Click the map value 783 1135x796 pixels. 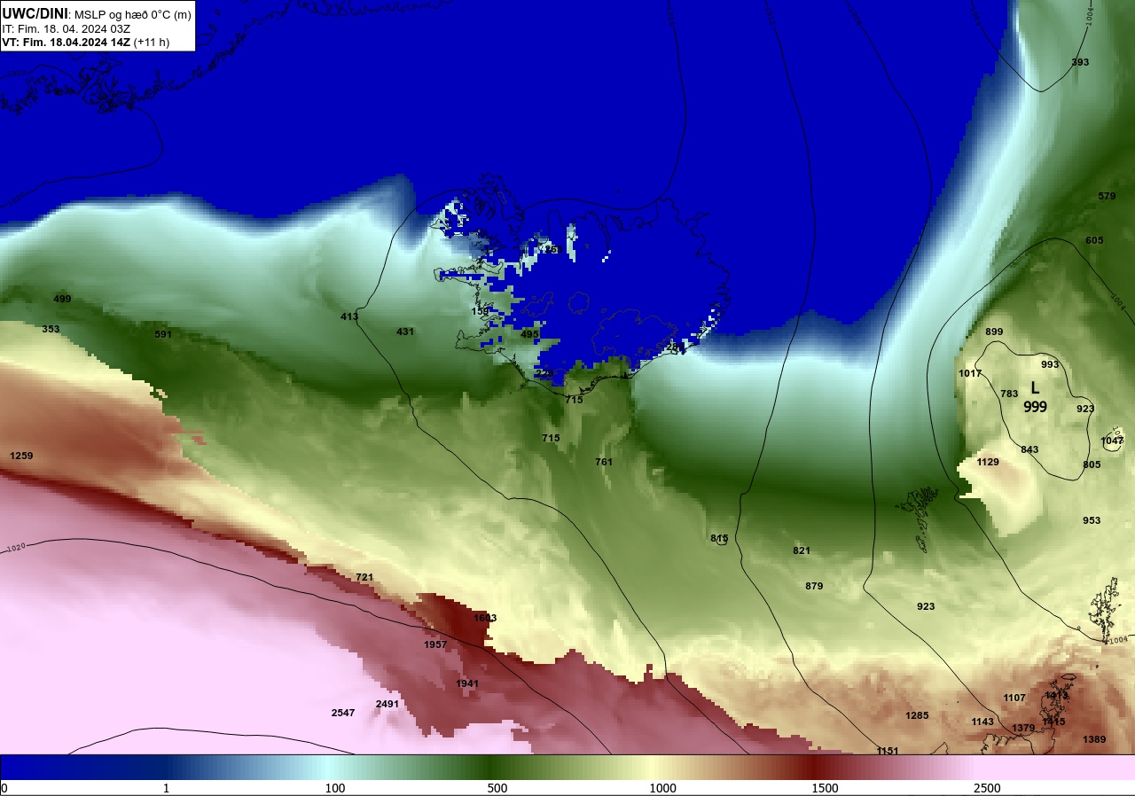click(1009, 394)
